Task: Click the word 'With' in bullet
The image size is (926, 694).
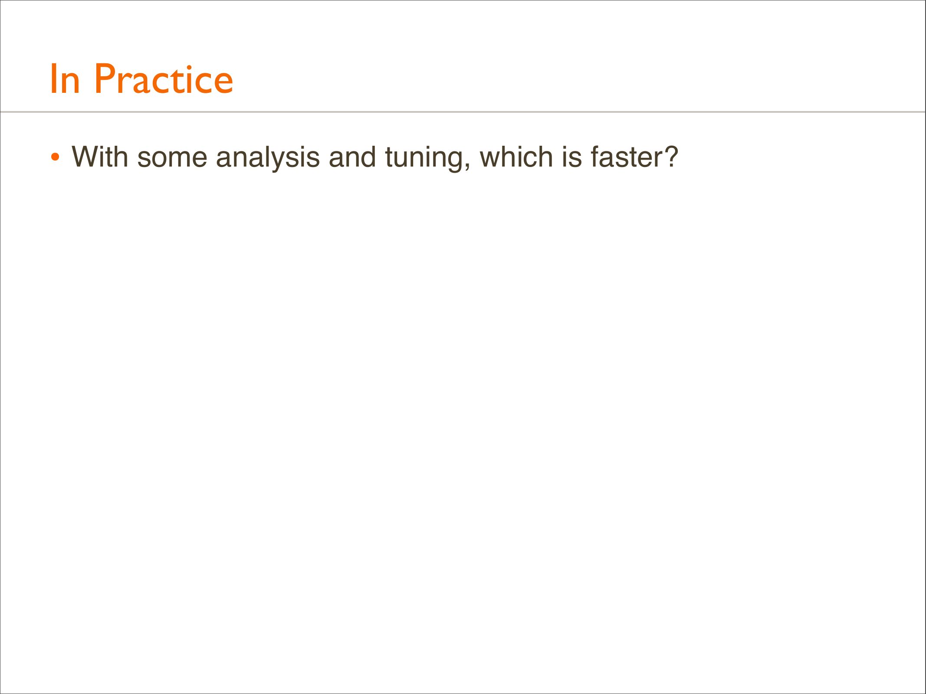Action: (x=99, y=157)
